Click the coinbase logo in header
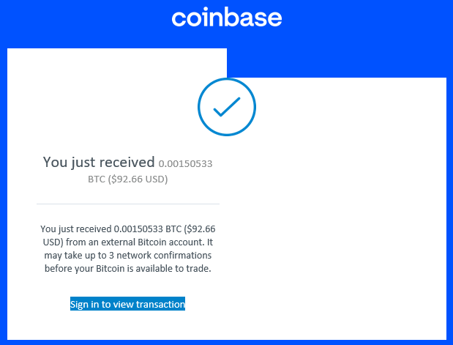 [227, 17]
